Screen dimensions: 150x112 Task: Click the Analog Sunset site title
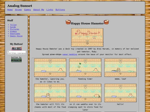[20, 6]
